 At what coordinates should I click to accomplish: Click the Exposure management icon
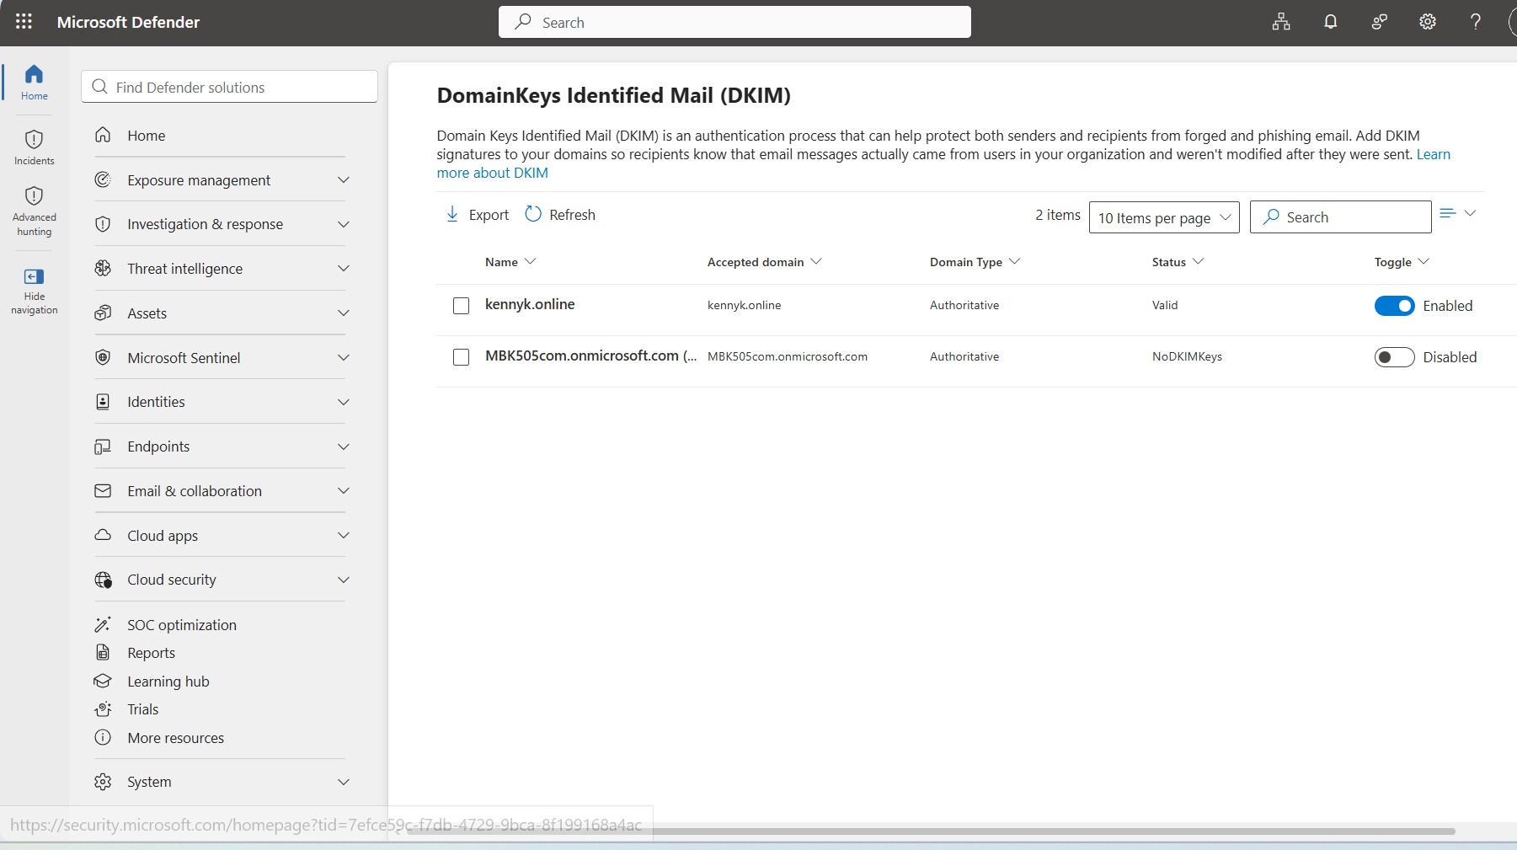pyautogui.click(x=103, y=179)
